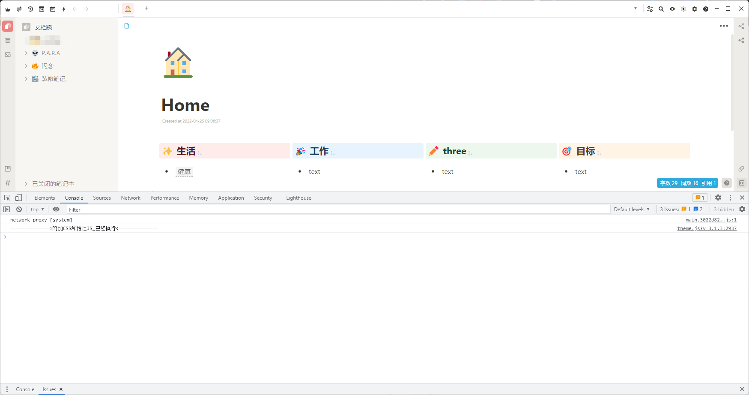Open the backlinks chain dock icon
This screenshot has width=749, height=395.
741,169
